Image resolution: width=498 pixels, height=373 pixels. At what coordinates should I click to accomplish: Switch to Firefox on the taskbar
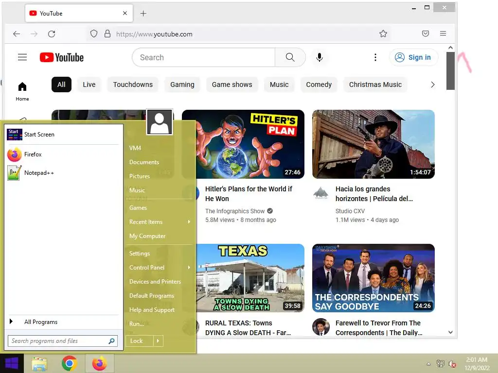pos(99,364)
